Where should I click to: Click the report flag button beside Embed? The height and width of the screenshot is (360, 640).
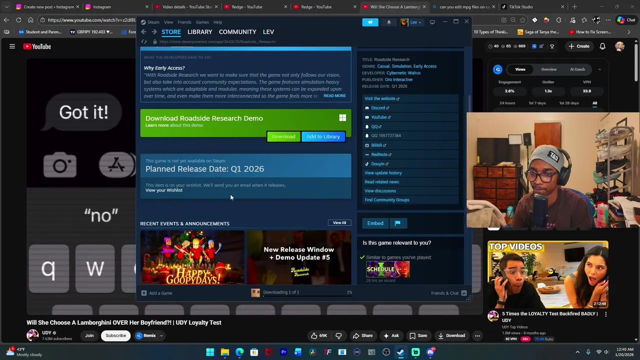(397, 223)
